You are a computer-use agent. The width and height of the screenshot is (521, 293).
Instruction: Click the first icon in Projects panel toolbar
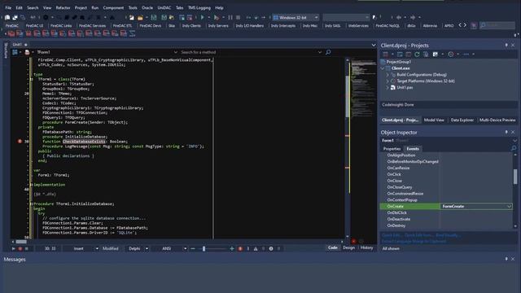click(x=385, y=55)
